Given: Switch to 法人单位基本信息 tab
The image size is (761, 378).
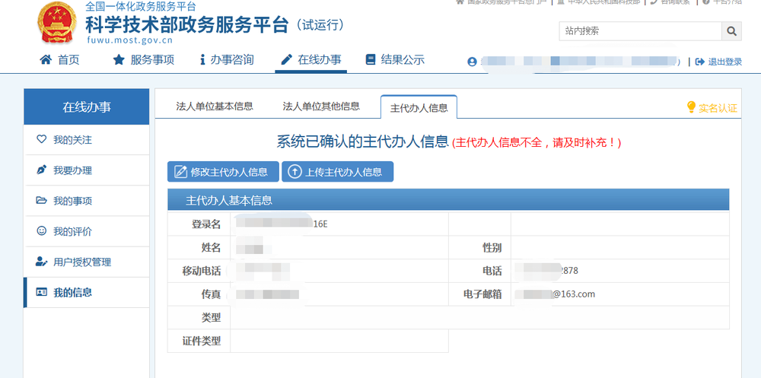Looking at the screenshot, I should [215, 106].
